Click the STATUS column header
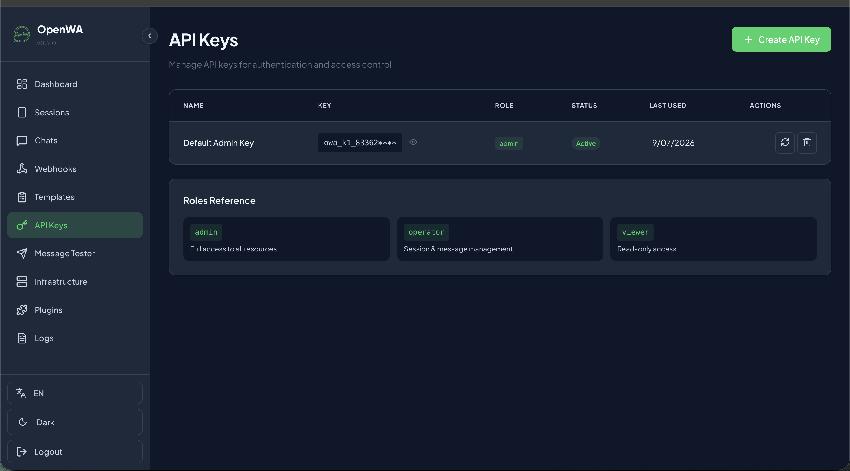The image size is (850, 471). coord(584,105)
